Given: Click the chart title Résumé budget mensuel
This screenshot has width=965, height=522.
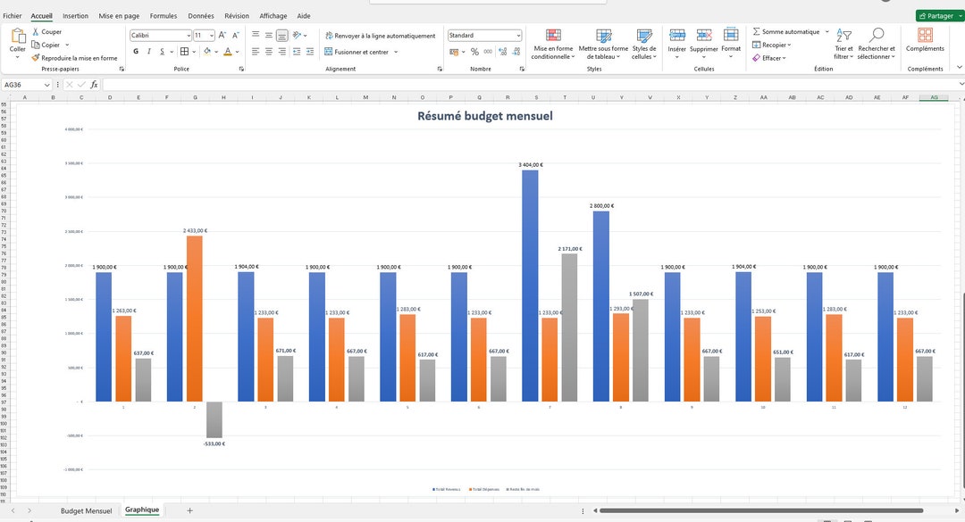Looking at the screenshot, I should pos(485,116).
